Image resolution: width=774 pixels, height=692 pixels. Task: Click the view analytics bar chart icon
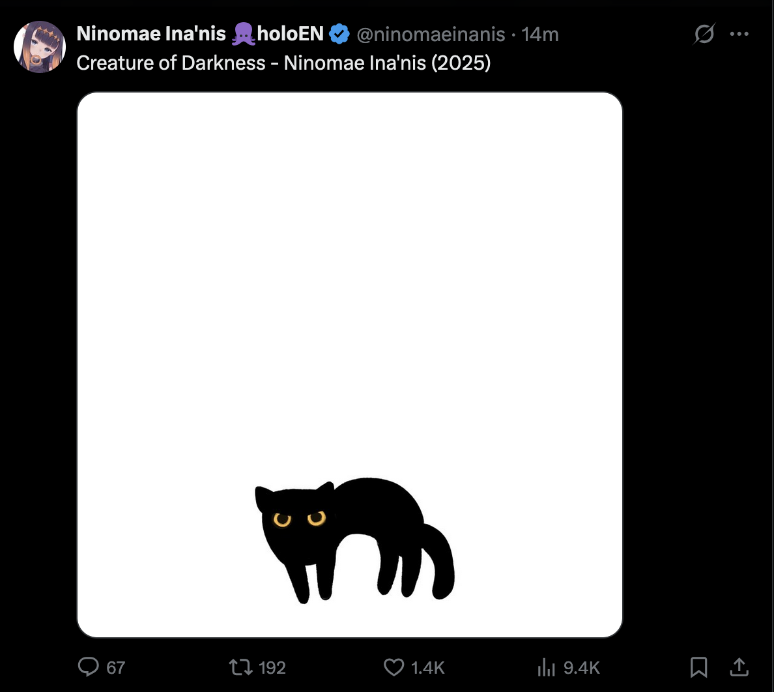coord(547,667)
